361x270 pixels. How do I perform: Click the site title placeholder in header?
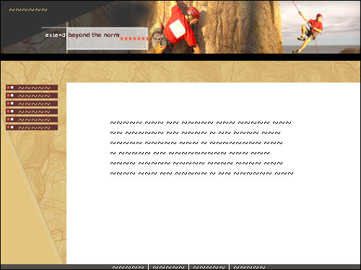click(x=28, y=10)
